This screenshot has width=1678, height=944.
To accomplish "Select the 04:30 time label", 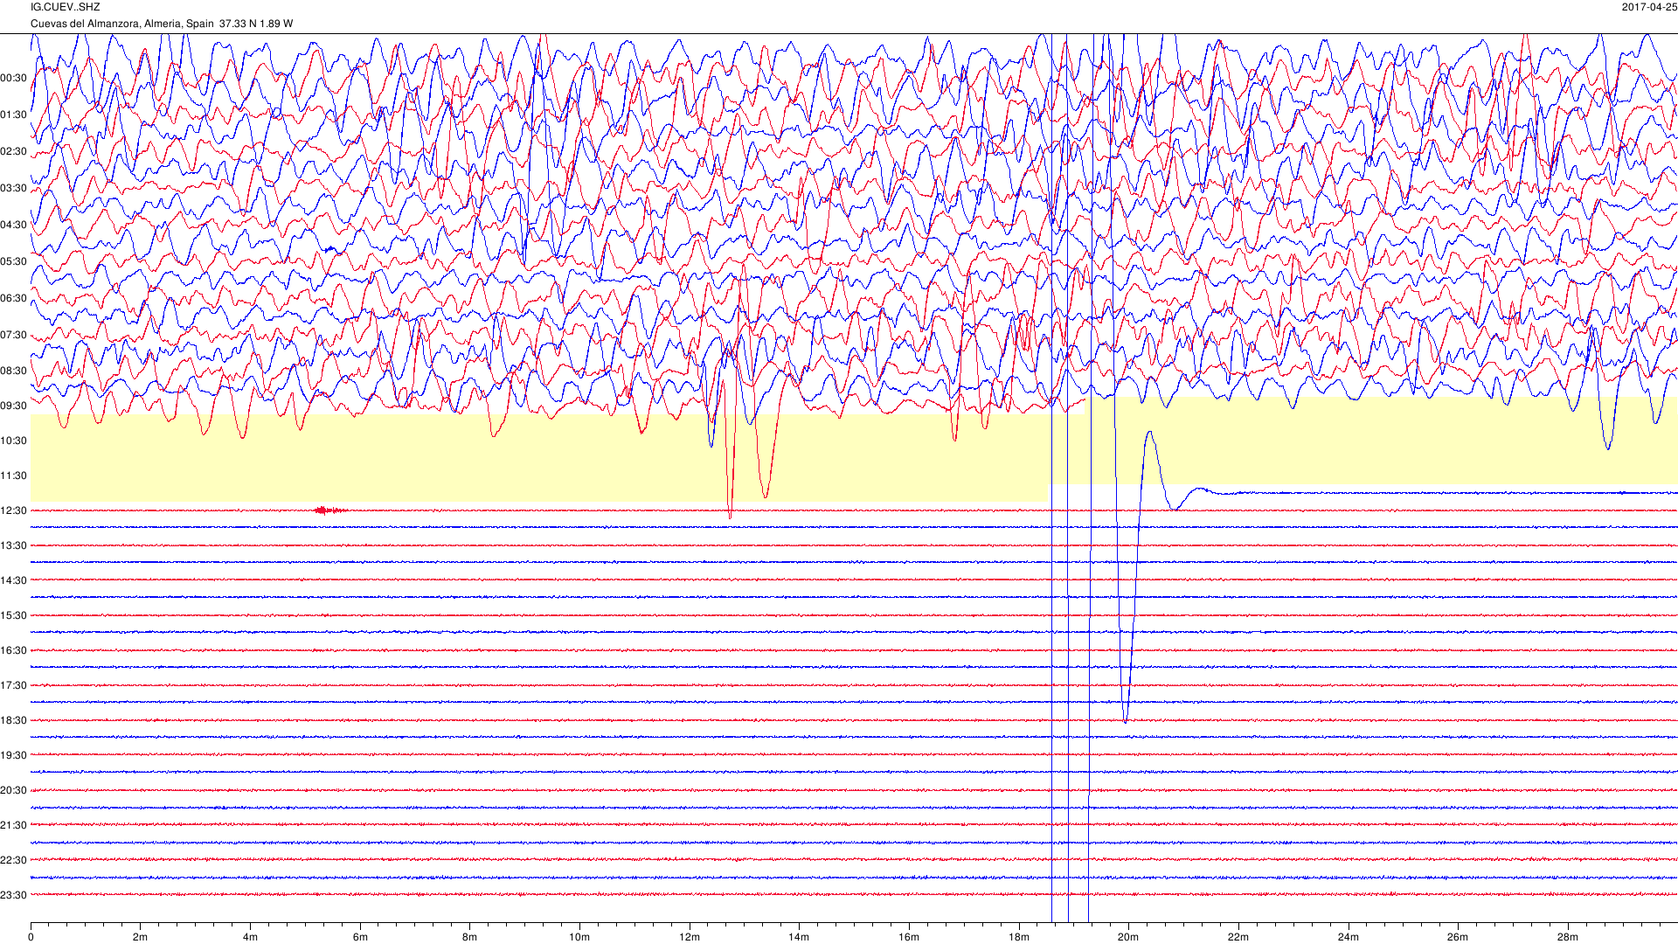I will [x=13, y=226].
